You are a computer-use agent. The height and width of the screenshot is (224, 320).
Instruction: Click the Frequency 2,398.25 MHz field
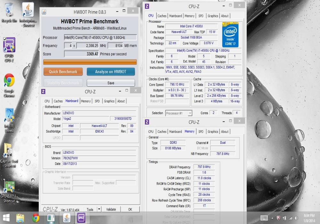(x=88, y=46)
